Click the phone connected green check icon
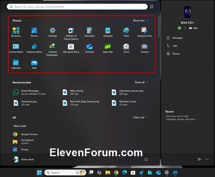 tap(179, 28)
